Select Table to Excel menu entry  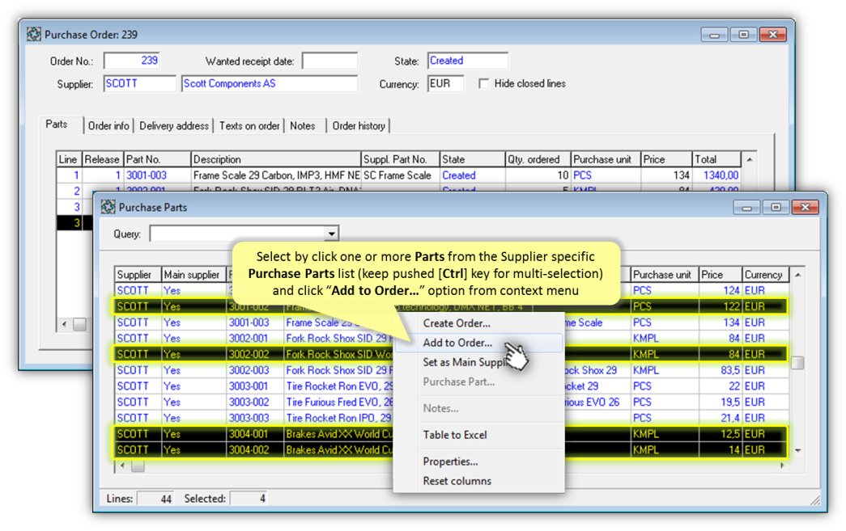tap(454, 435)
